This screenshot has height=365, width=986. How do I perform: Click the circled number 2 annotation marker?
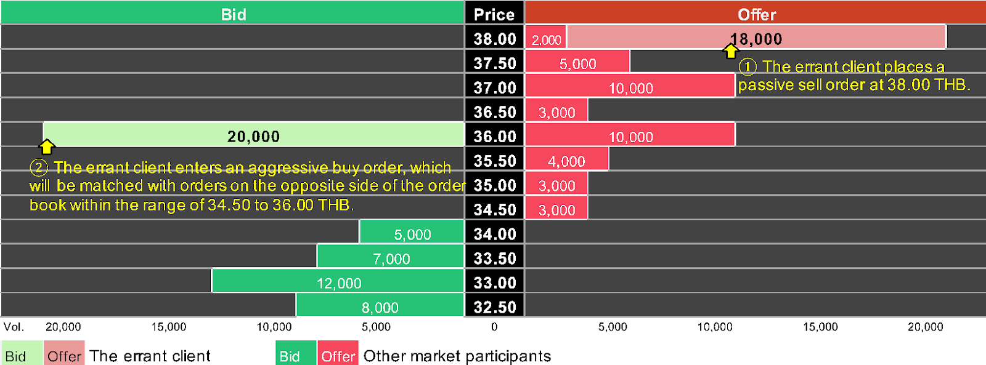[38, 167]
